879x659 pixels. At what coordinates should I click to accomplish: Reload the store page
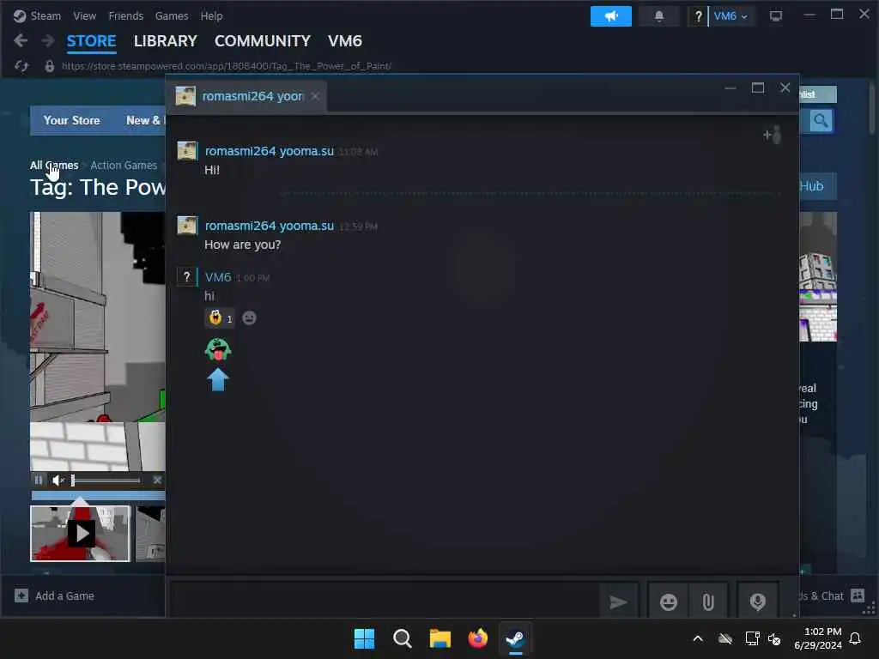click(21, 66)
